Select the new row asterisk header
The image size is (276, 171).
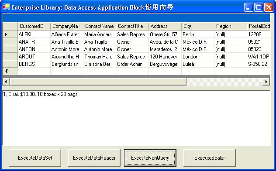(x=10, y=71)
